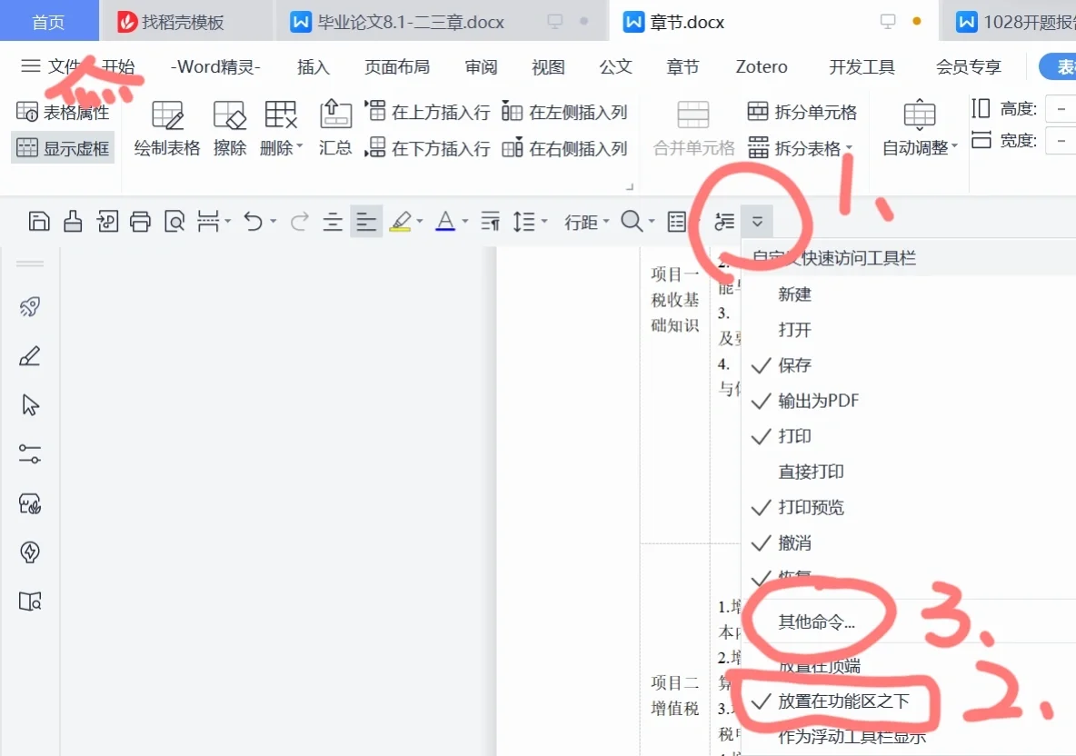Select the 擦除 table eraser tool
Viewport: 1076px width, 756px height.
(229, 127)
